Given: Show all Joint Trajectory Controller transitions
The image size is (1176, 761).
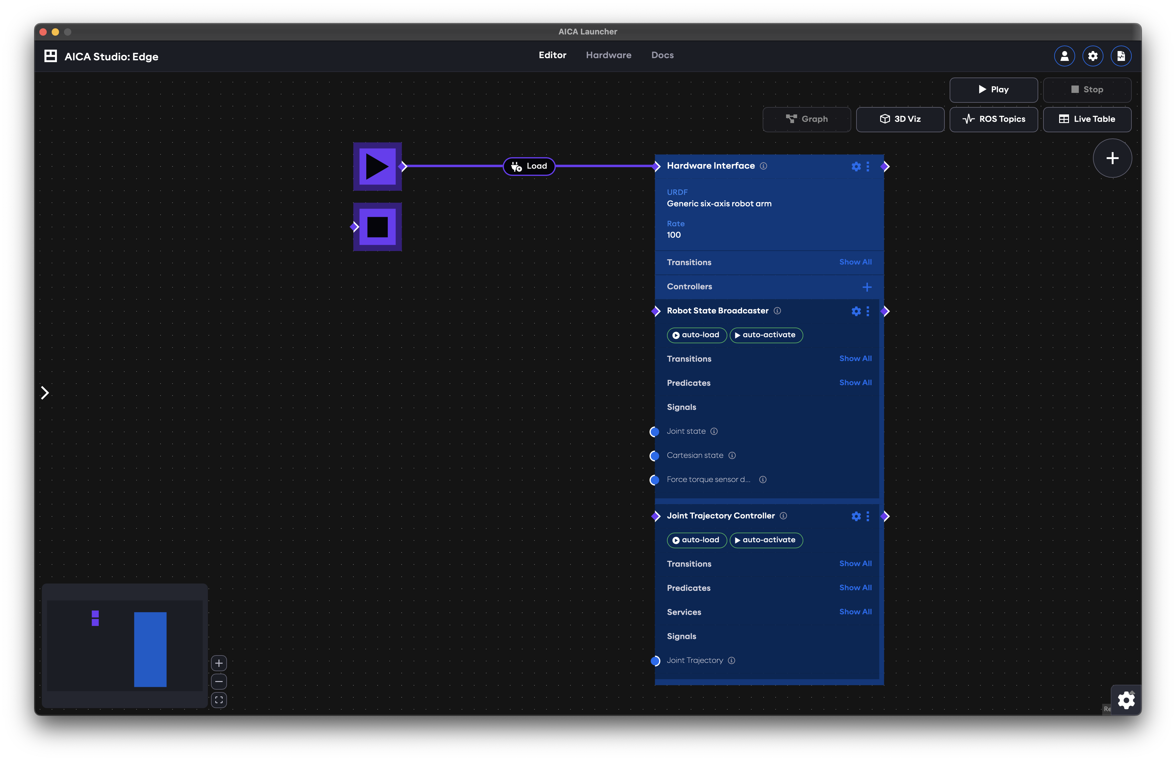Looking at the screenshot, I should pos(855,563).
